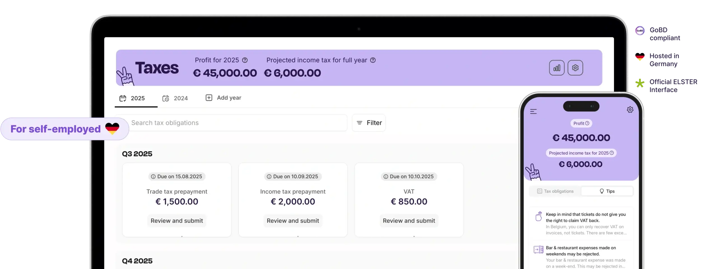Tap the phone settings gear icon
The width and height of the screenshot is (717, 269).
(630, 109)
